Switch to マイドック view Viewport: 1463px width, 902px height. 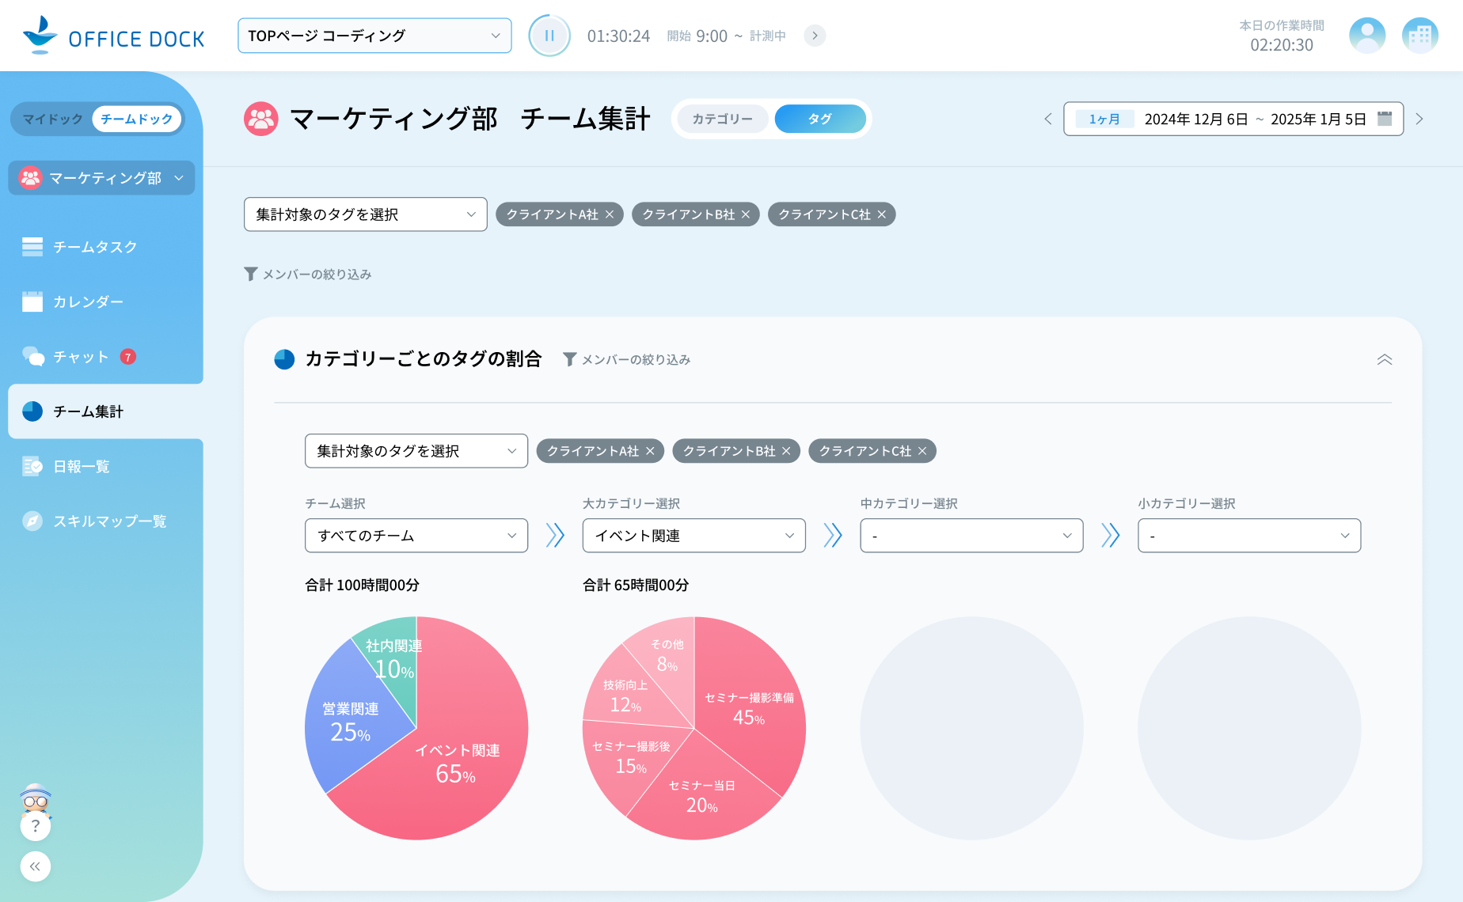click(52, 119)
